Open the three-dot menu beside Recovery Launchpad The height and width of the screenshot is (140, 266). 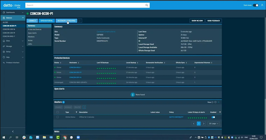point(80,21)
